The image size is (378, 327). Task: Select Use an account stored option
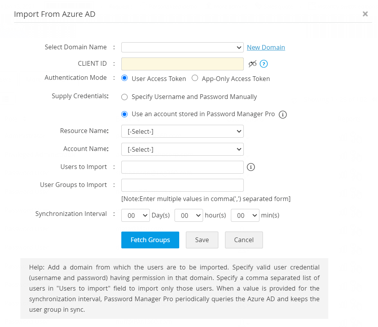pos(125,114)
